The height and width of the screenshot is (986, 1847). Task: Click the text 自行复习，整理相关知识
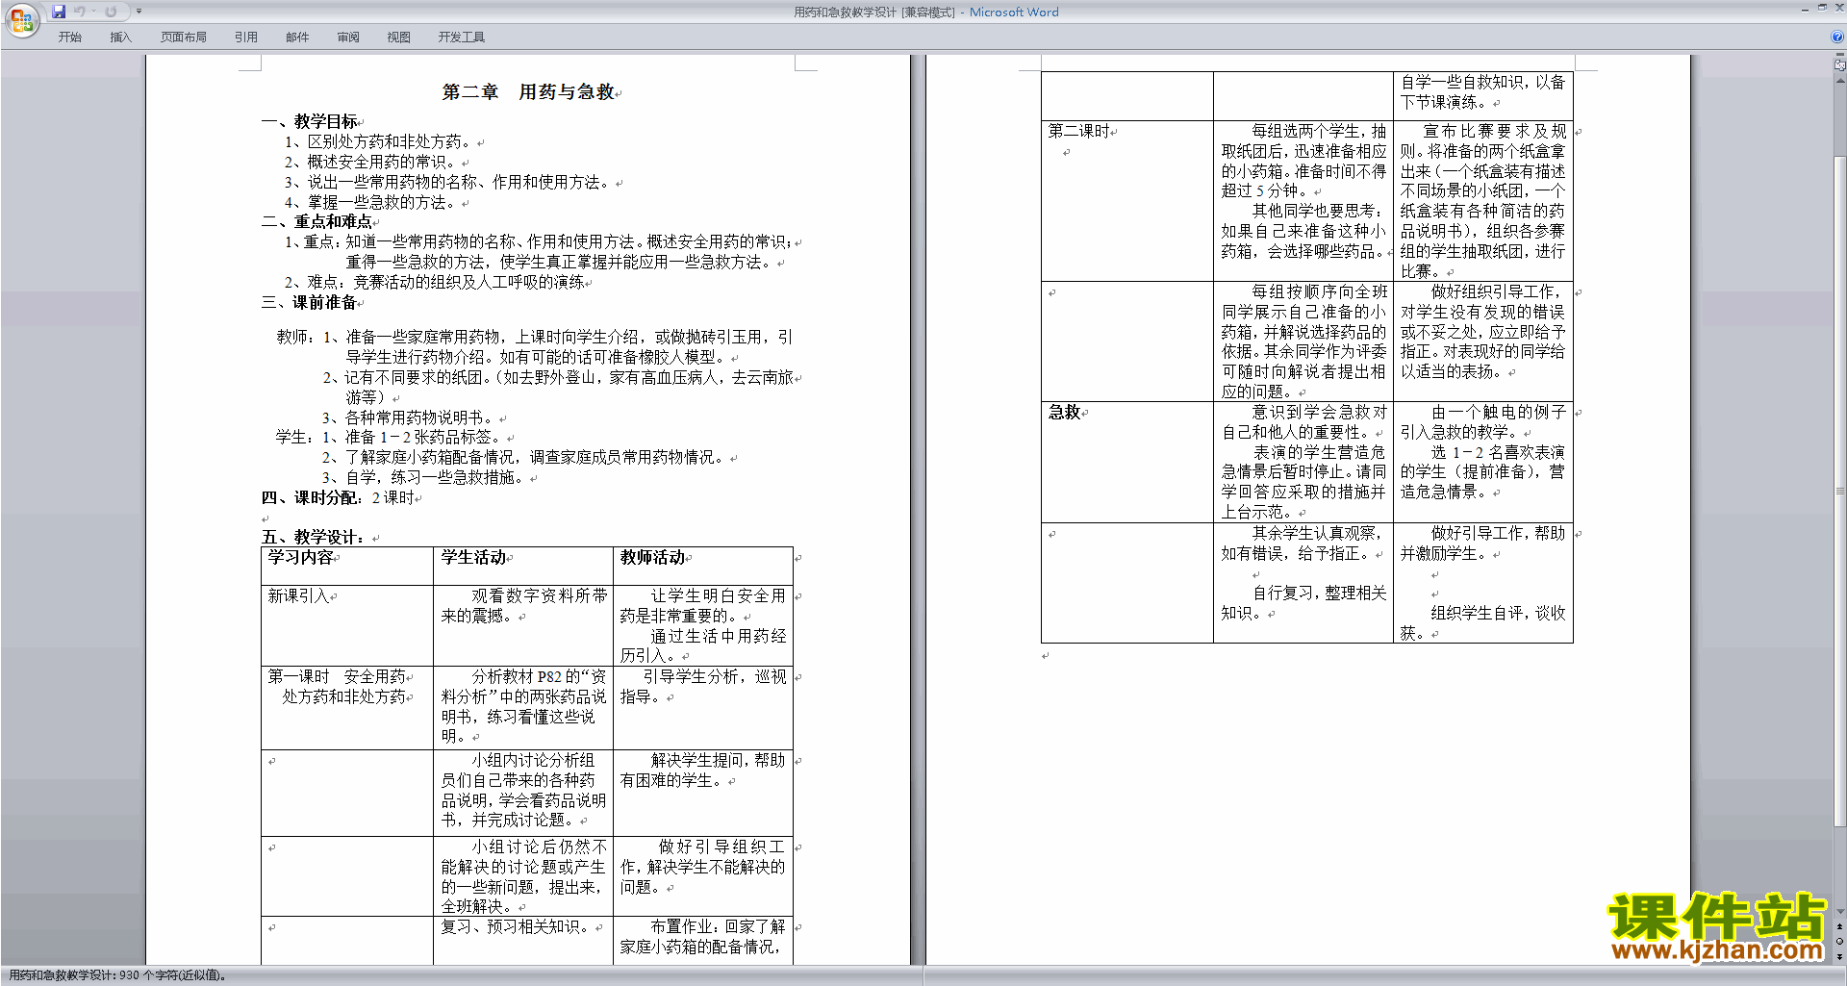click(x=1303, y=603)
